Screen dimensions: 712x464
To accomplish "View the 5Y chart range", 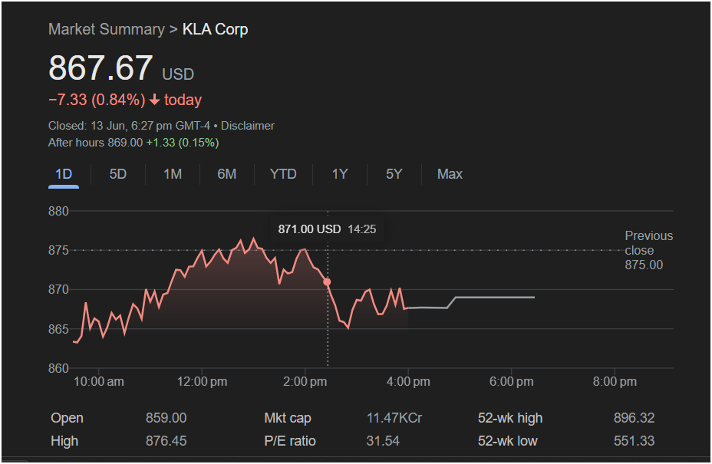I will [394, 174].
